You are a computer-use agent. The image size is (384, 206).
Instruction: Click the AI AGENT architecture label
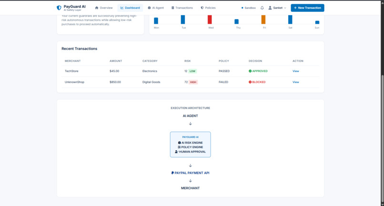(190, 116)
